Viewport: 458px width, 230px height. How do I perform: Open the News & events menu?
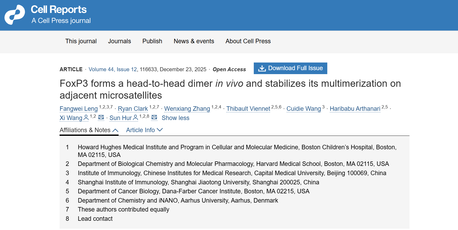(194, 41)
